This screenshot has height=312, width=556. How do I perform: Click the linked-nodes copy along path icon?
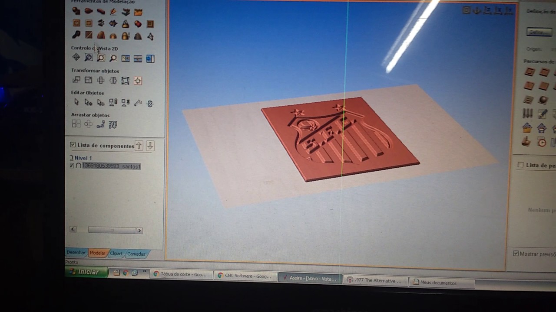[x=101, y=125]
